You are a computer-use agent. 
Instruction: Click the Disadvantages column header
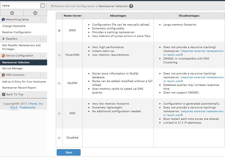tap(189, 15)
